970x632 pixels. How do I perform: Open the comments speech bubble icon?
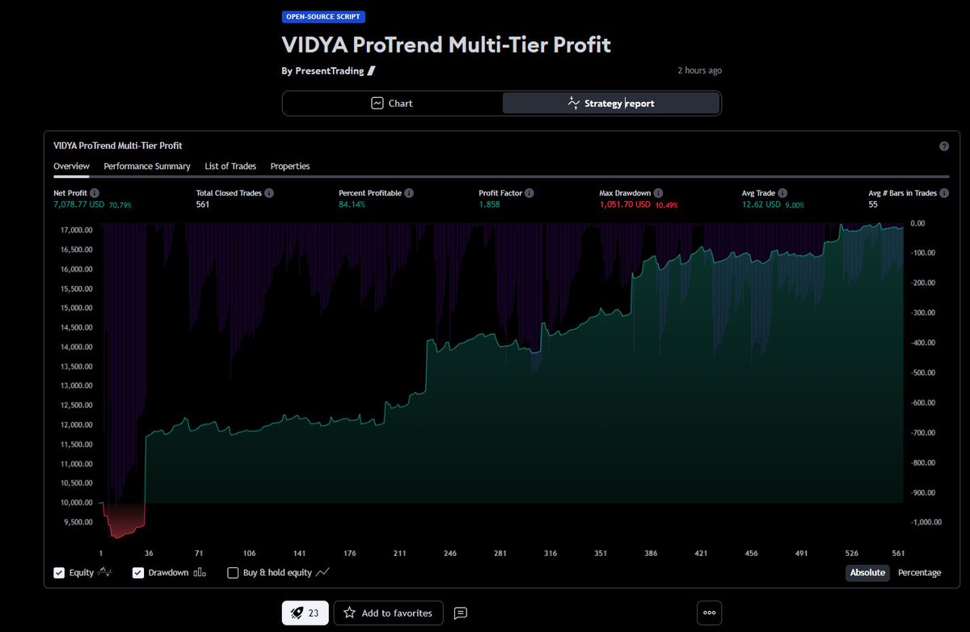[x=461, y=613]
